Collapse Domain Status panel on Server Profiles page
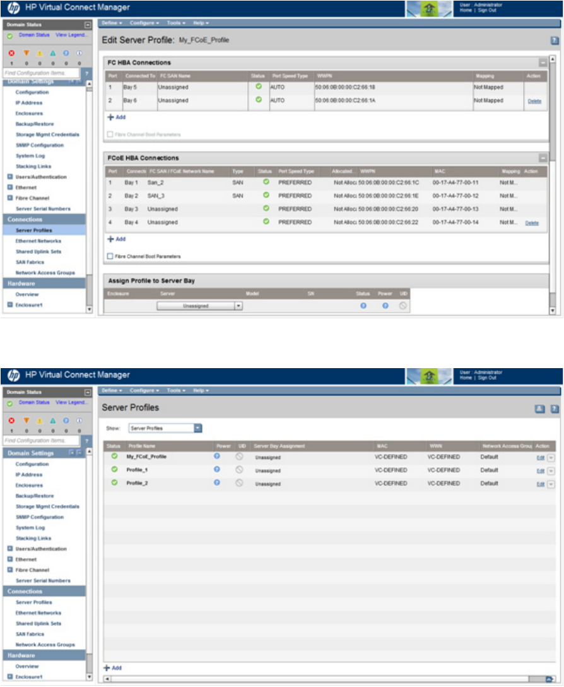This screenshot has height=687, width=564. pos(88,393)
